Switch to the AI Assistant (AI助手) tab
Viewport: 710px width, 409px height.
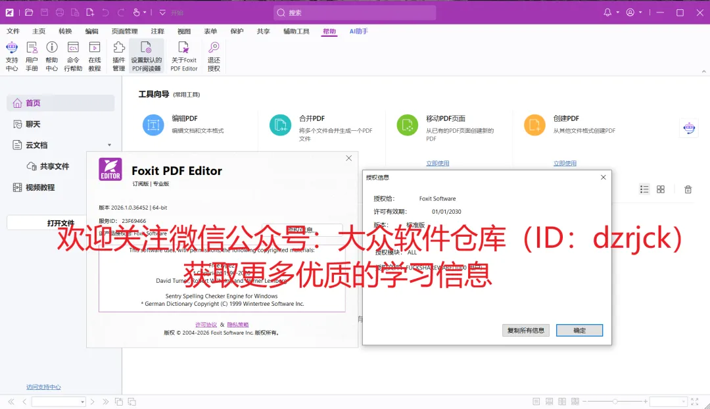[359, 32]
